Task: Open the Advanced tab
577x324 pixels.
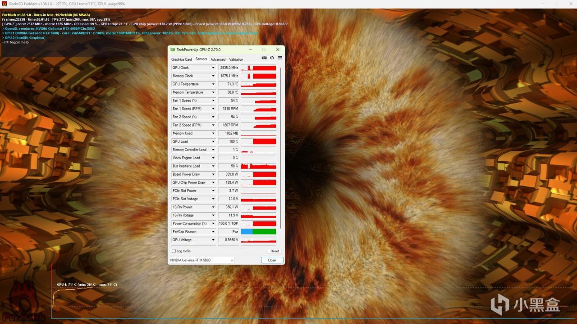Action: [x=218, y=59]
